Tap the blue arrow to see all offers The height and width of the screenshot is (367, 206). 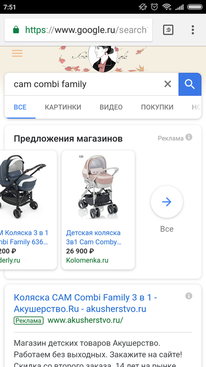(x=167, y=202)
